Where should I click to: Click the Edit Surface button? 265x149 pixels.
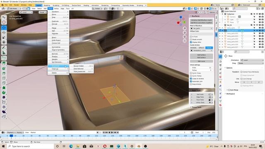(202, 58)
